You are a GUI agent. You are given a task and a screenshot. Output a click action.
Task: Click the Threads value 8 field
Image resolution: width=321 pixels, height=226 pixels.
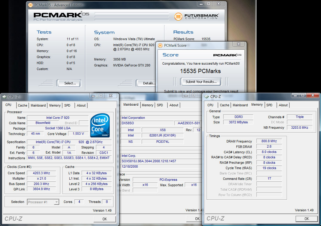(107, 202)
